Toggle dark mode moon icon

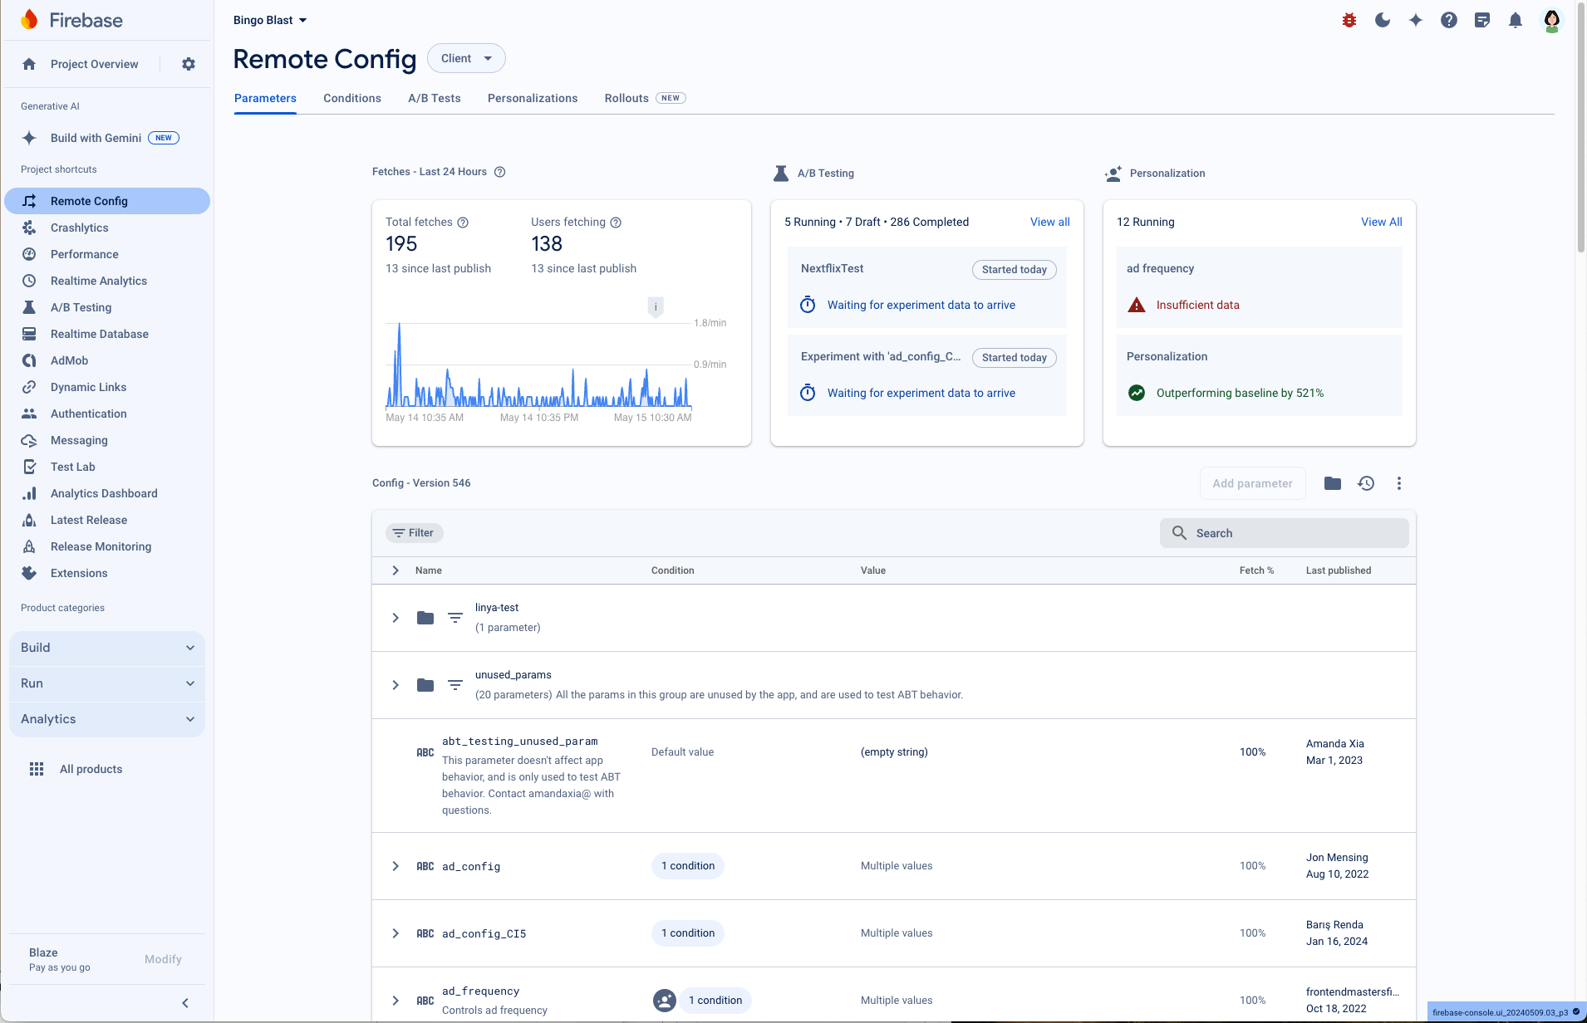[1383, 20]
